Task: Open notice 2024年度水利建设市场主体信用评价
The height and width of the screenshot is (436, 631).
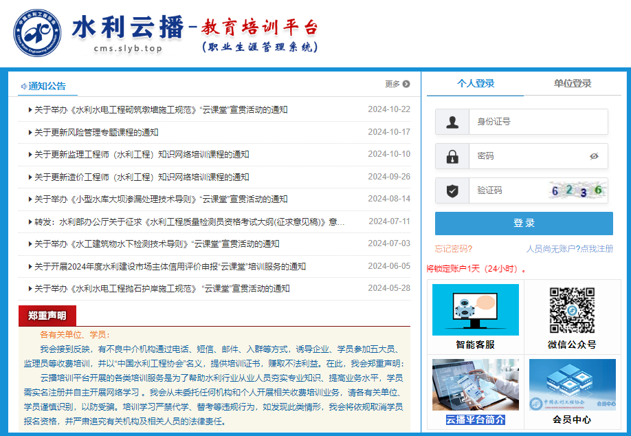Action: pos(170,267)
